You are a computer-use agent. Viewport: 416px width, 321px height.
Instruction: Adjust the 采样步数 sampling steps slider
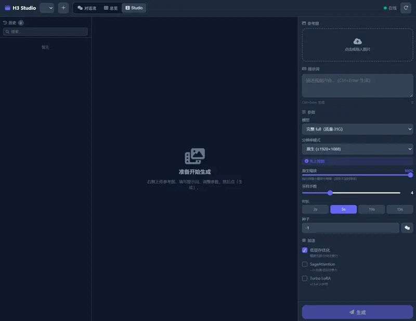click(330, 193)
